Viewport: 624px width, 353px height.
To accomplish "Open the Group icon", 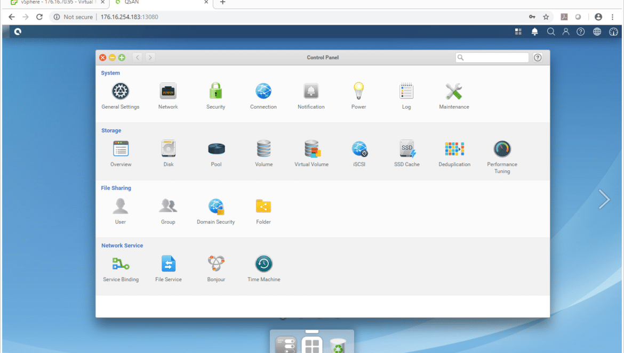I will (168, 207).
